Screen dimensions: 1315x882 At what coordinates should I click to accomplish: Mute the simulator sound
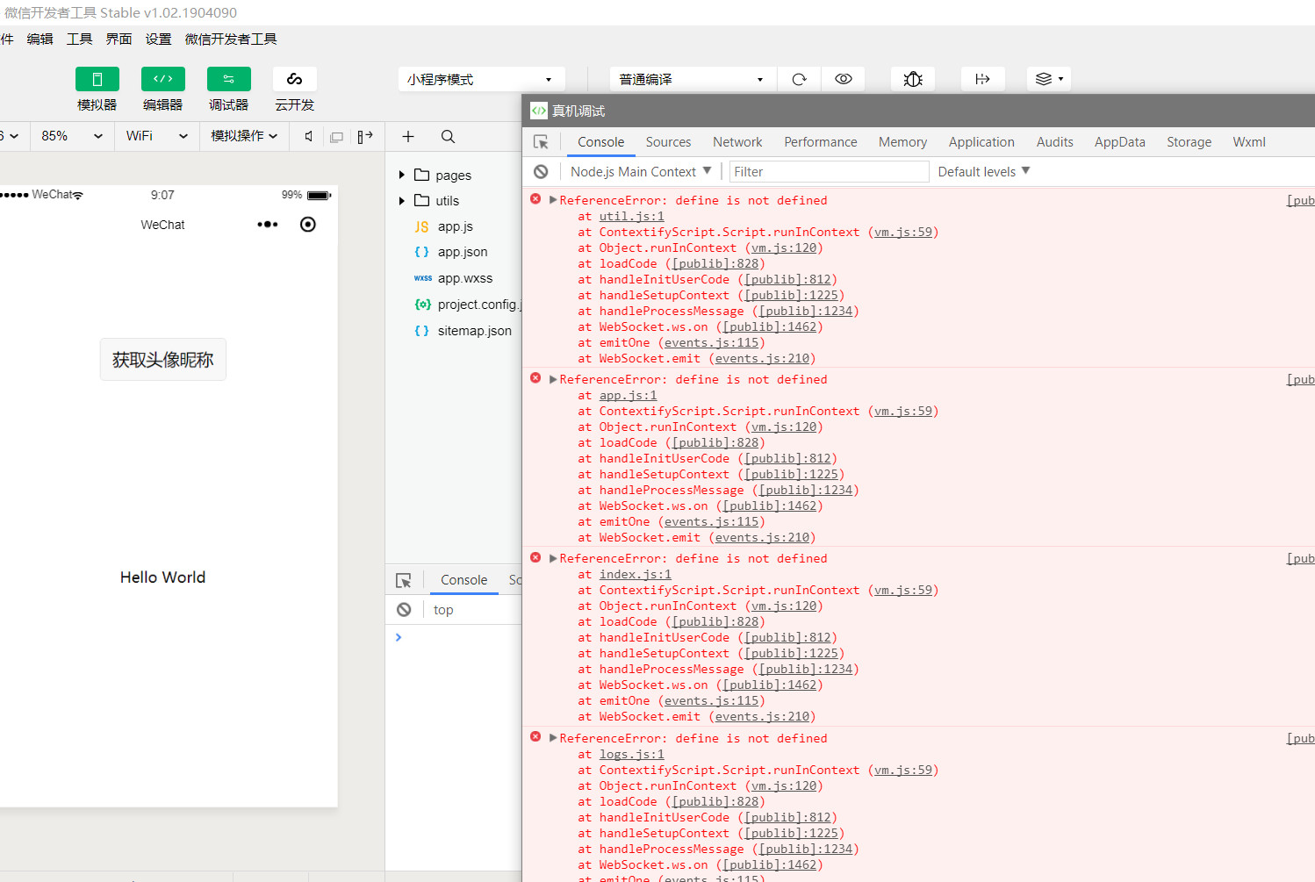tap(309, 136)
